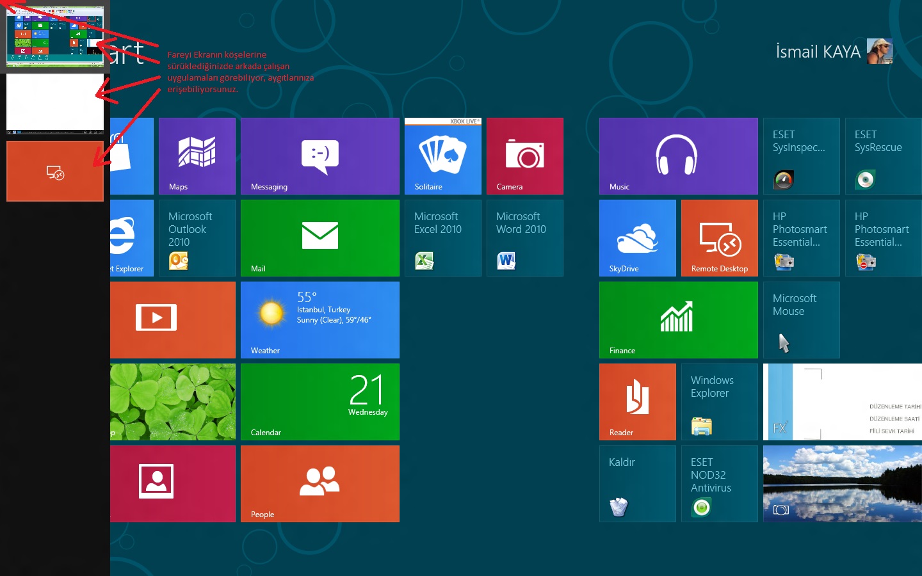Viewport: 922px width, 576px height.
Task: Launch the Reader app tile
Action: point(638,402)
